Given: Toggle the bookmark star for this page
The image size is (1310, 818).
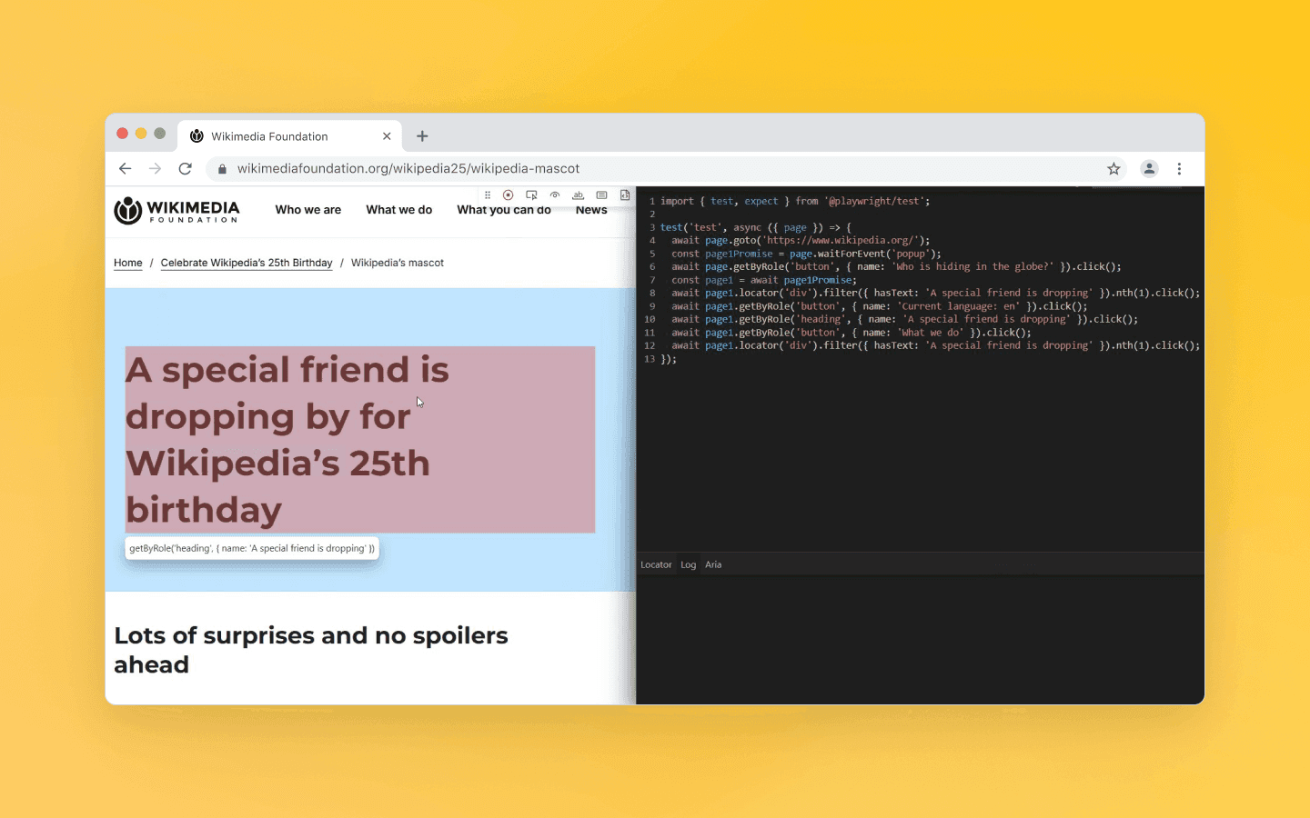Looking at the screenshot, I should pos(1113,168).
